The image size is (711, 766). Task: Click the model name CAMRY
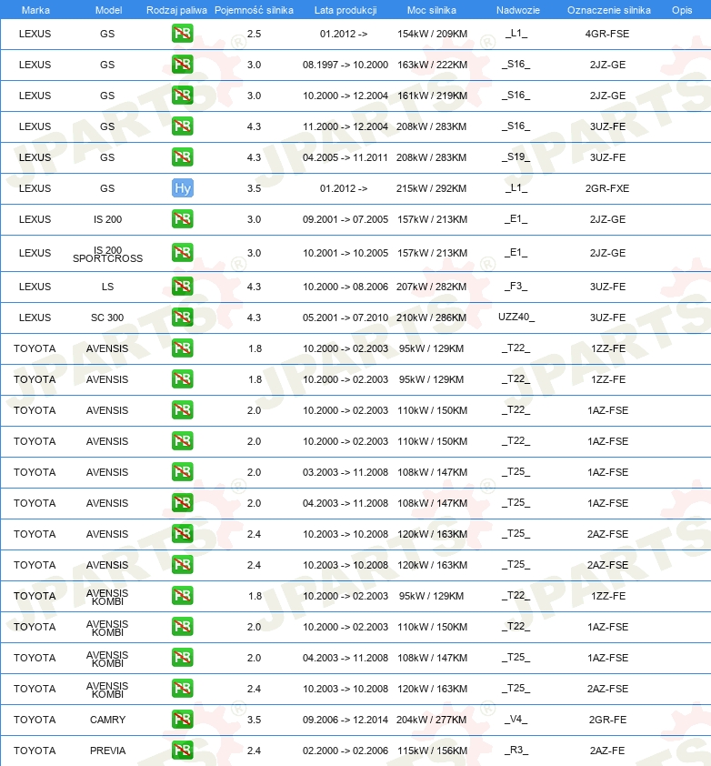click(107, 720)
